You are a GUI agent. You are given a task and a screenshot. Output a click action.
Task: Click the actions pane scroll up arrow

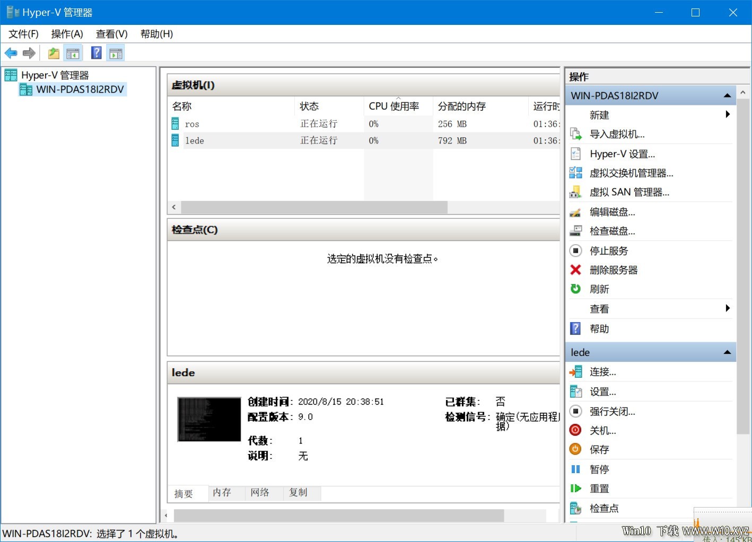743,93
